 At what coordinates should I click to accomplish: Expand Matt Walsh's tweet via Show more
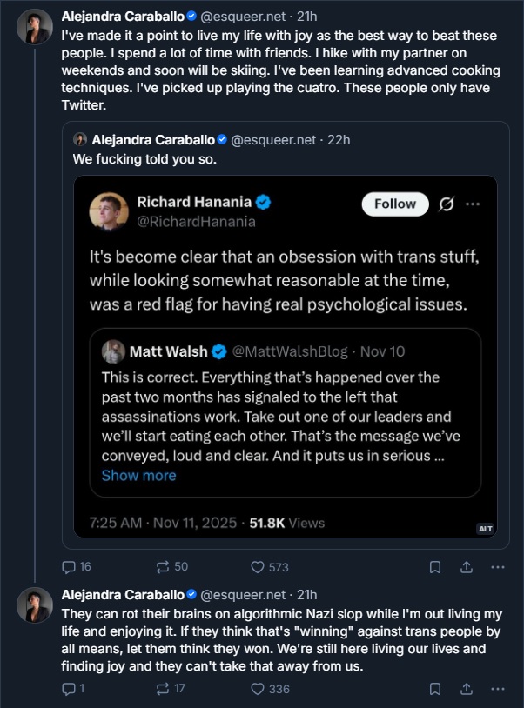point(138,475)
